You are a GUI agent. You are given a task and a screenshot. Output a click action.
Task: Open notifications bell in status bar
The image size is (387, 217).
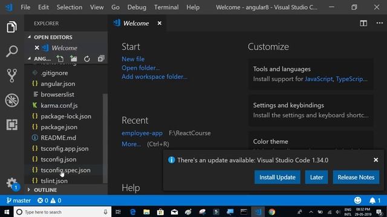[375, 201]
